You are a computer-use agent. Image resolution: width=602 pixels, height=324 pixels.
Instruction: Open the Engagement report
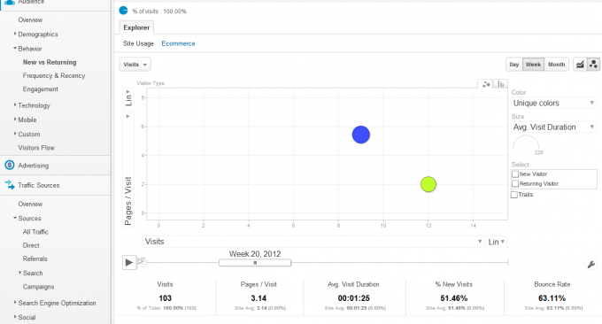pos(41,89)
